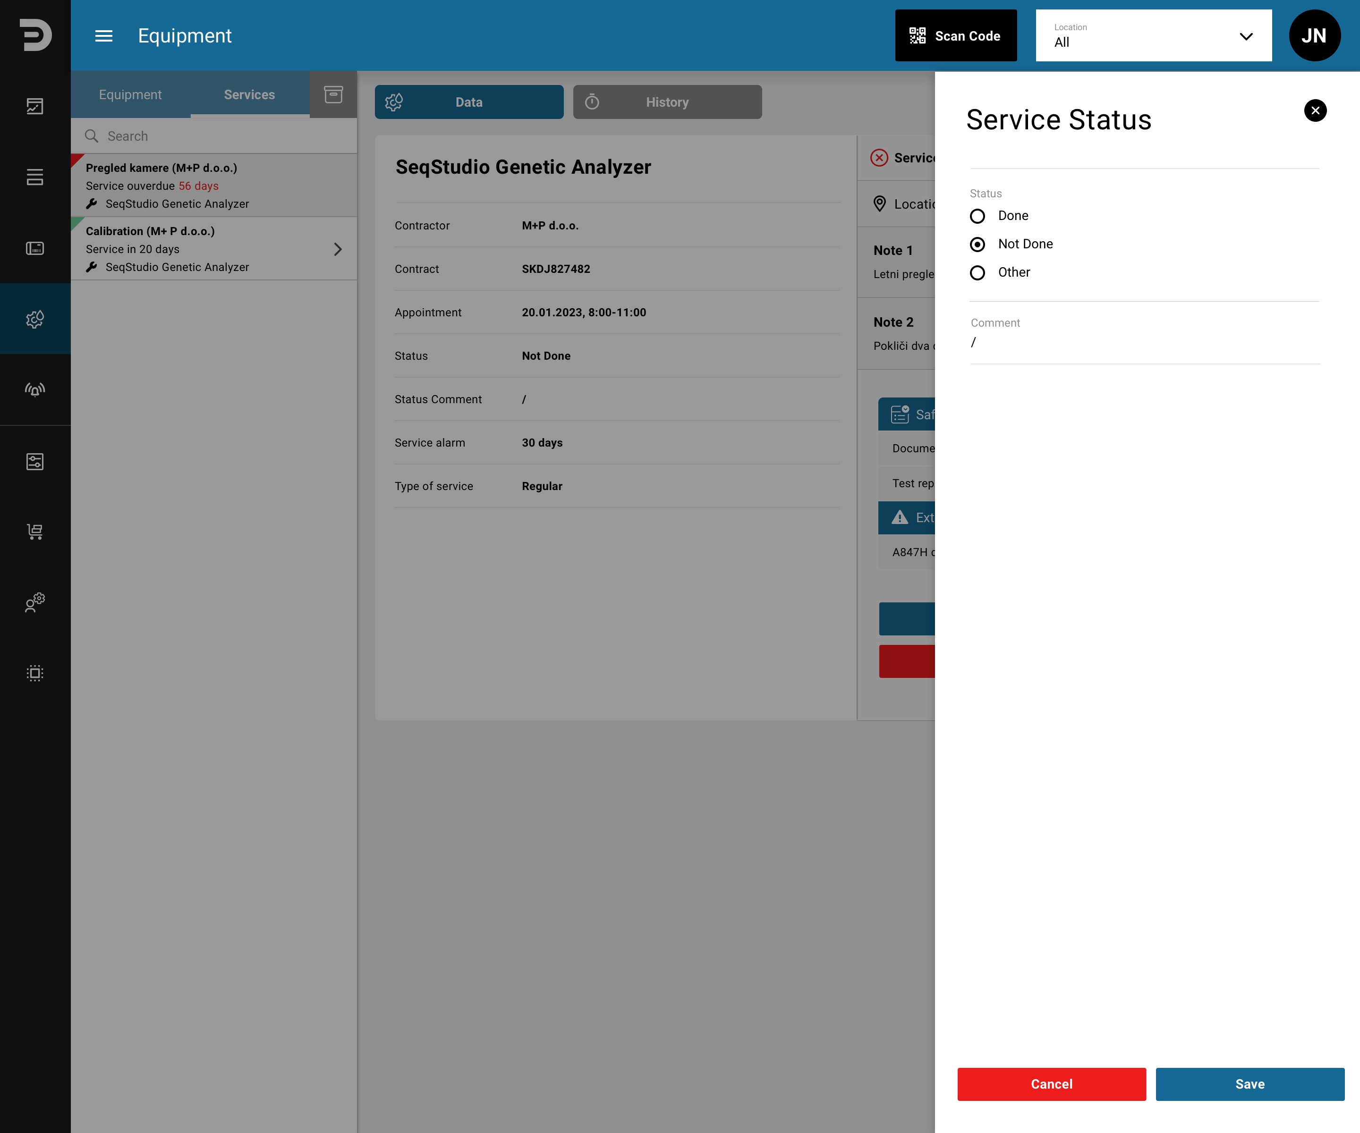Click the search magnifier icon
1360x1133 pixels.
coord(91,136)
